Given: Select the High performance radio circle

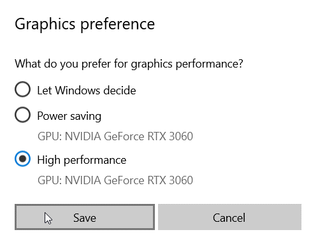Looking at the screenshot, I should pyautogui.click(x=22, y=159).
